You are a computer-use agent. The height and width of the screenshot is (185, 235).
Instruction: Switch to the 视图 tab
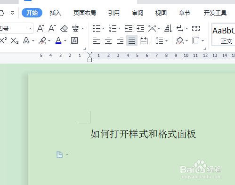161,13
